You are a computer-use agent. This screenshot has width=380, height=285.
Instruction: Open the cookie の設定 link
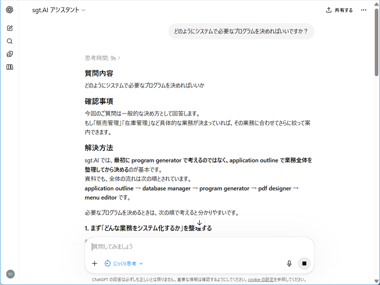[260, 279]
